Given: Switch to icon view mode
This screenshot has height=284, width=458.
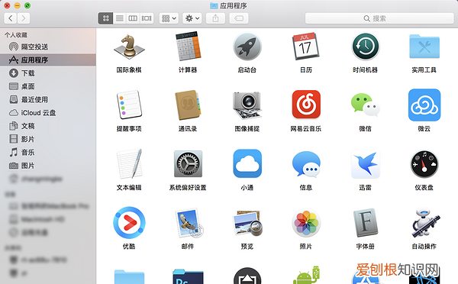Looking at the screenshot, I should (105, 18).
